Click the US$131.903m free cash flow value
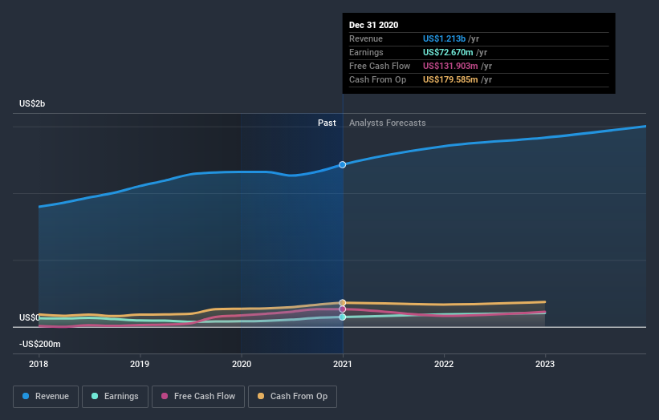Viewport: 659px width, 420px height. [x=450, y=66]
